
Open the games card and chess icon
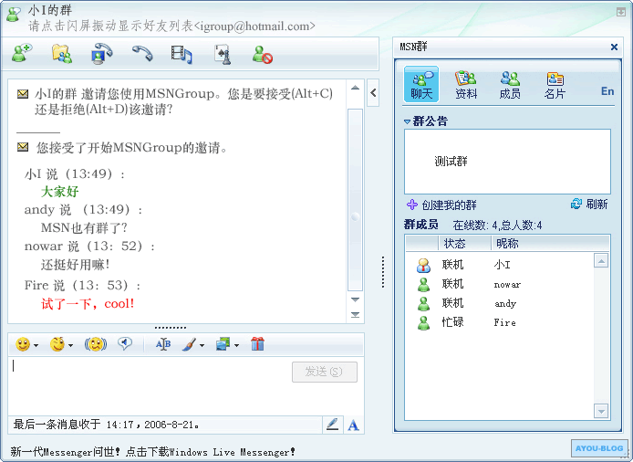(x=223, y=54)
